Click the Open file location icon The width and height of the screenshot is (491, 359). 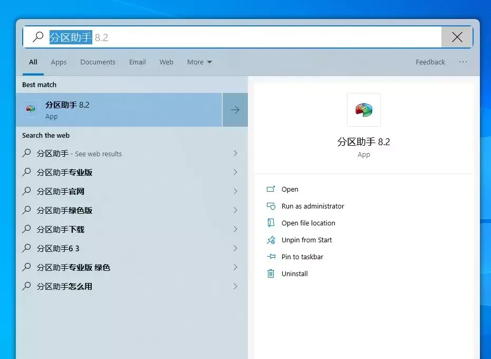point(271,223)
